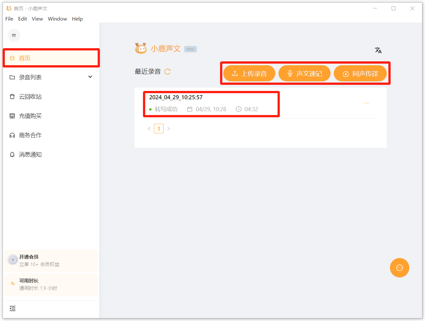Go to 首页 in the sidebar
This screenshot has height=321, width=425.
click(x=51, y=58)
